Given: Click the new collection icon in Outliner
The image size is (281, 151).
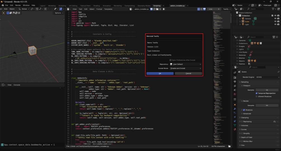Looking at the screenshot, I should pyautogui.click(x=278, y=9).
